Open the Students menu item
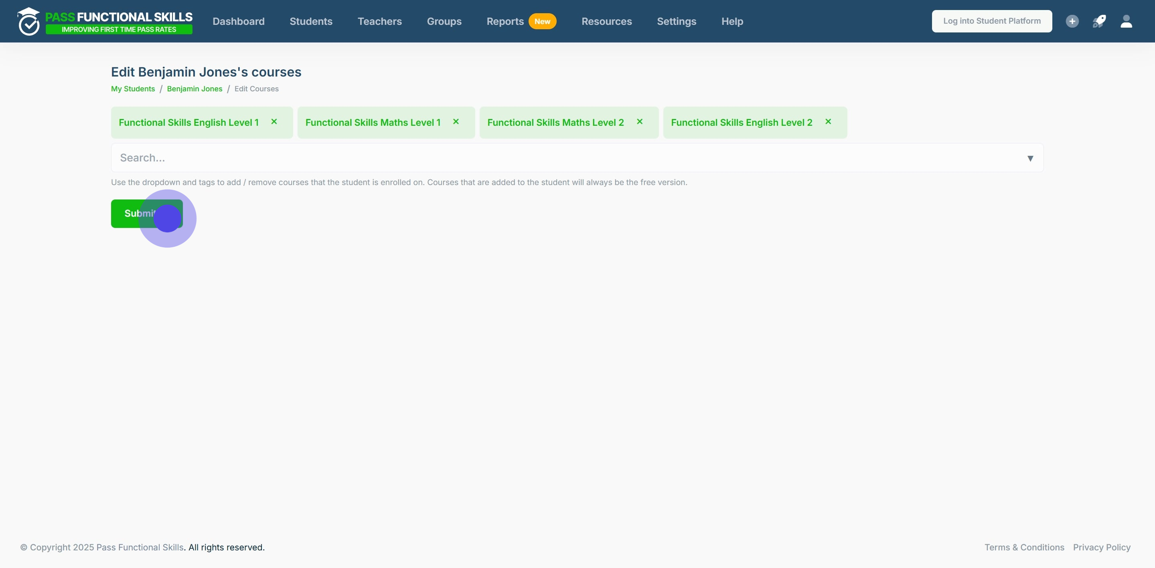Viewport: 1155px width, 568px height. [x=311, y=22]
